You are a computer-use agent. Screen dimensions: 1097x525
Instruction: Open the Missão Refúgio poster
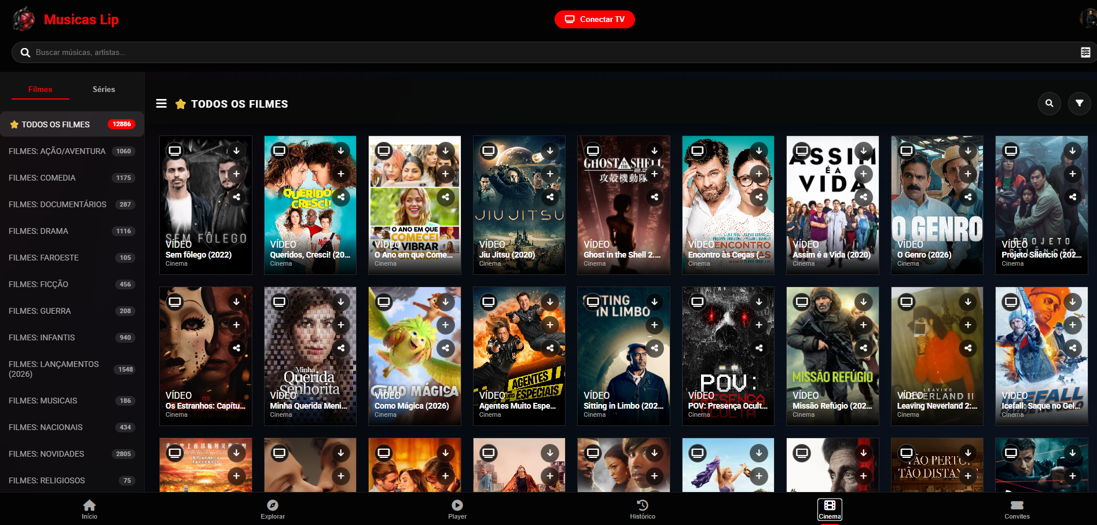pyautogui.click(x=832, y=356)
